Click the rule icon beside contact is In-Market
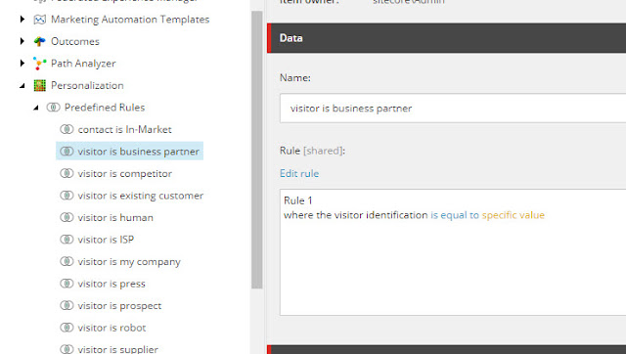Image resolution: width=626 pixels, height=354 pixels. [x=67, y=129]
